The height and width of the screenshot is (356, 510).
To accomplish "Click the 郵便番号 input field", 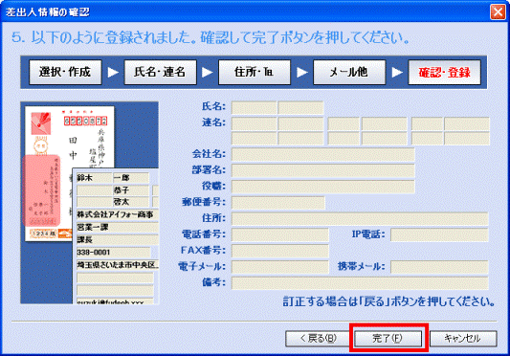I will [x=278, y=203].
